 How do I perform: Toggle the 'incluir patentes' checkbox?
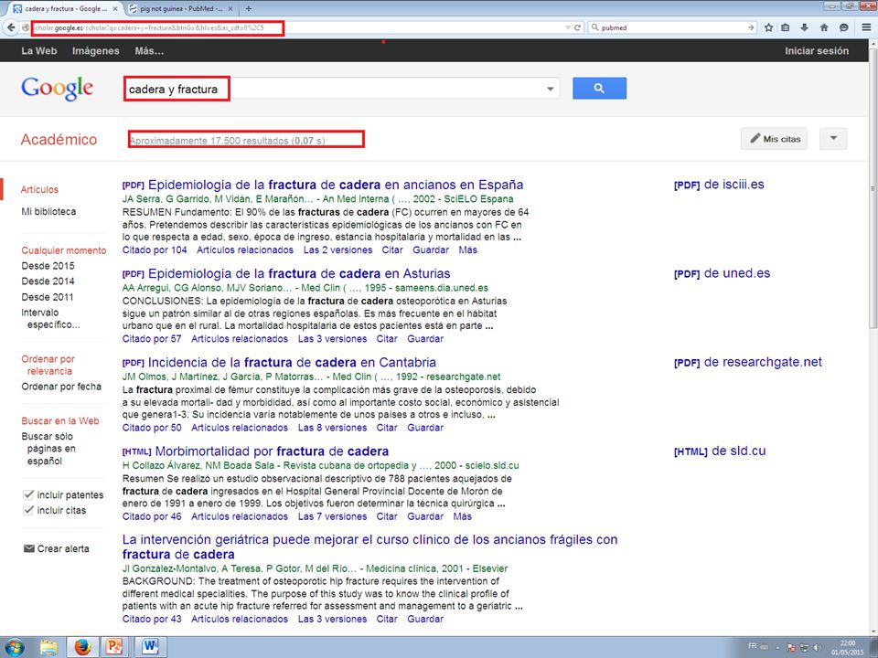(x=28, y=494)
